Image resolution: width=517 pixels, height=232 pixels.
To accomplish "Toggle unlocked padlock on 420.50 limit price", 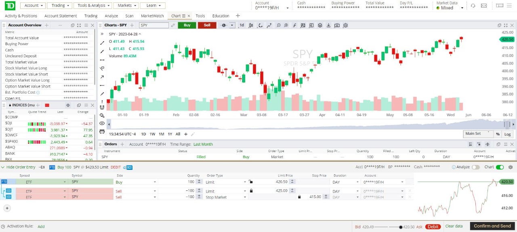I will (250, 182).
